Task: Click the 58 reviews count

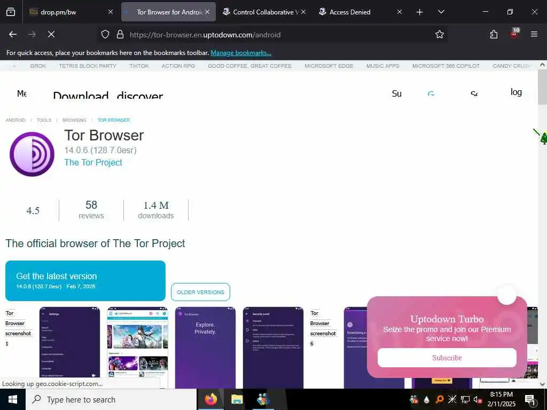Action: [x=91, y=209]
